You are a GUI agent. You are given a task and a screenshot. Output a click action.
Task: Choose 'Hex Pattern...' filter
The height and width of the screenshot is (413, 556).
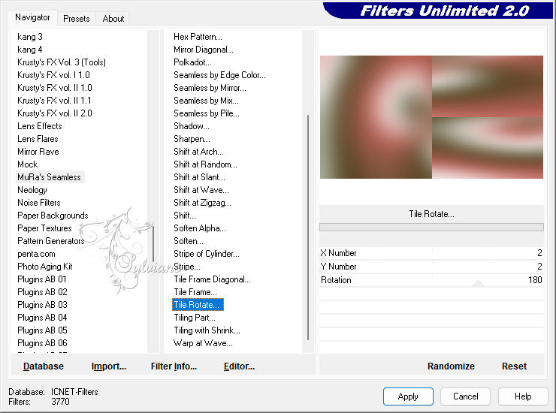click(198, 37)
